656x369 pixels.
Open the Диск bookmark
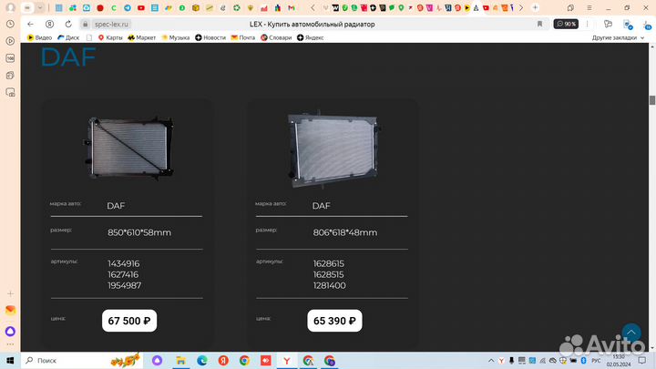pos(68,37)
